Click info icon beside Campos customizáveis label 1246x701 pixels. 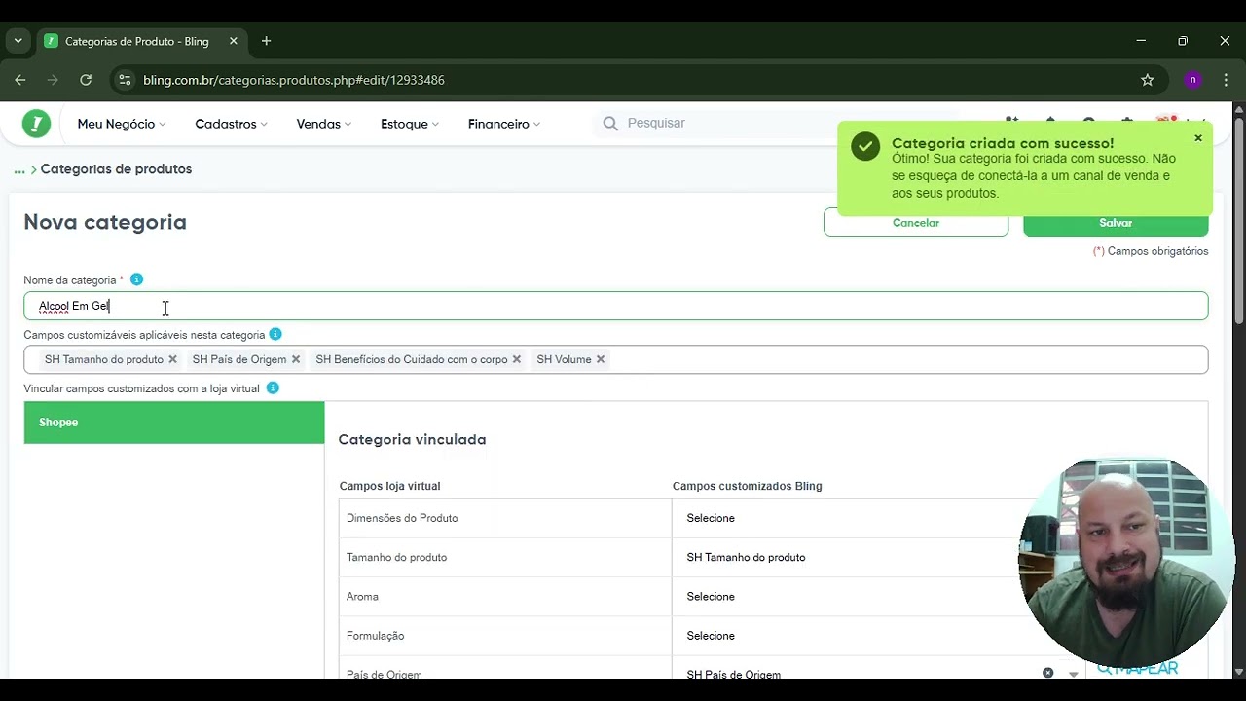pyautogui.click(x=275, y=334)
